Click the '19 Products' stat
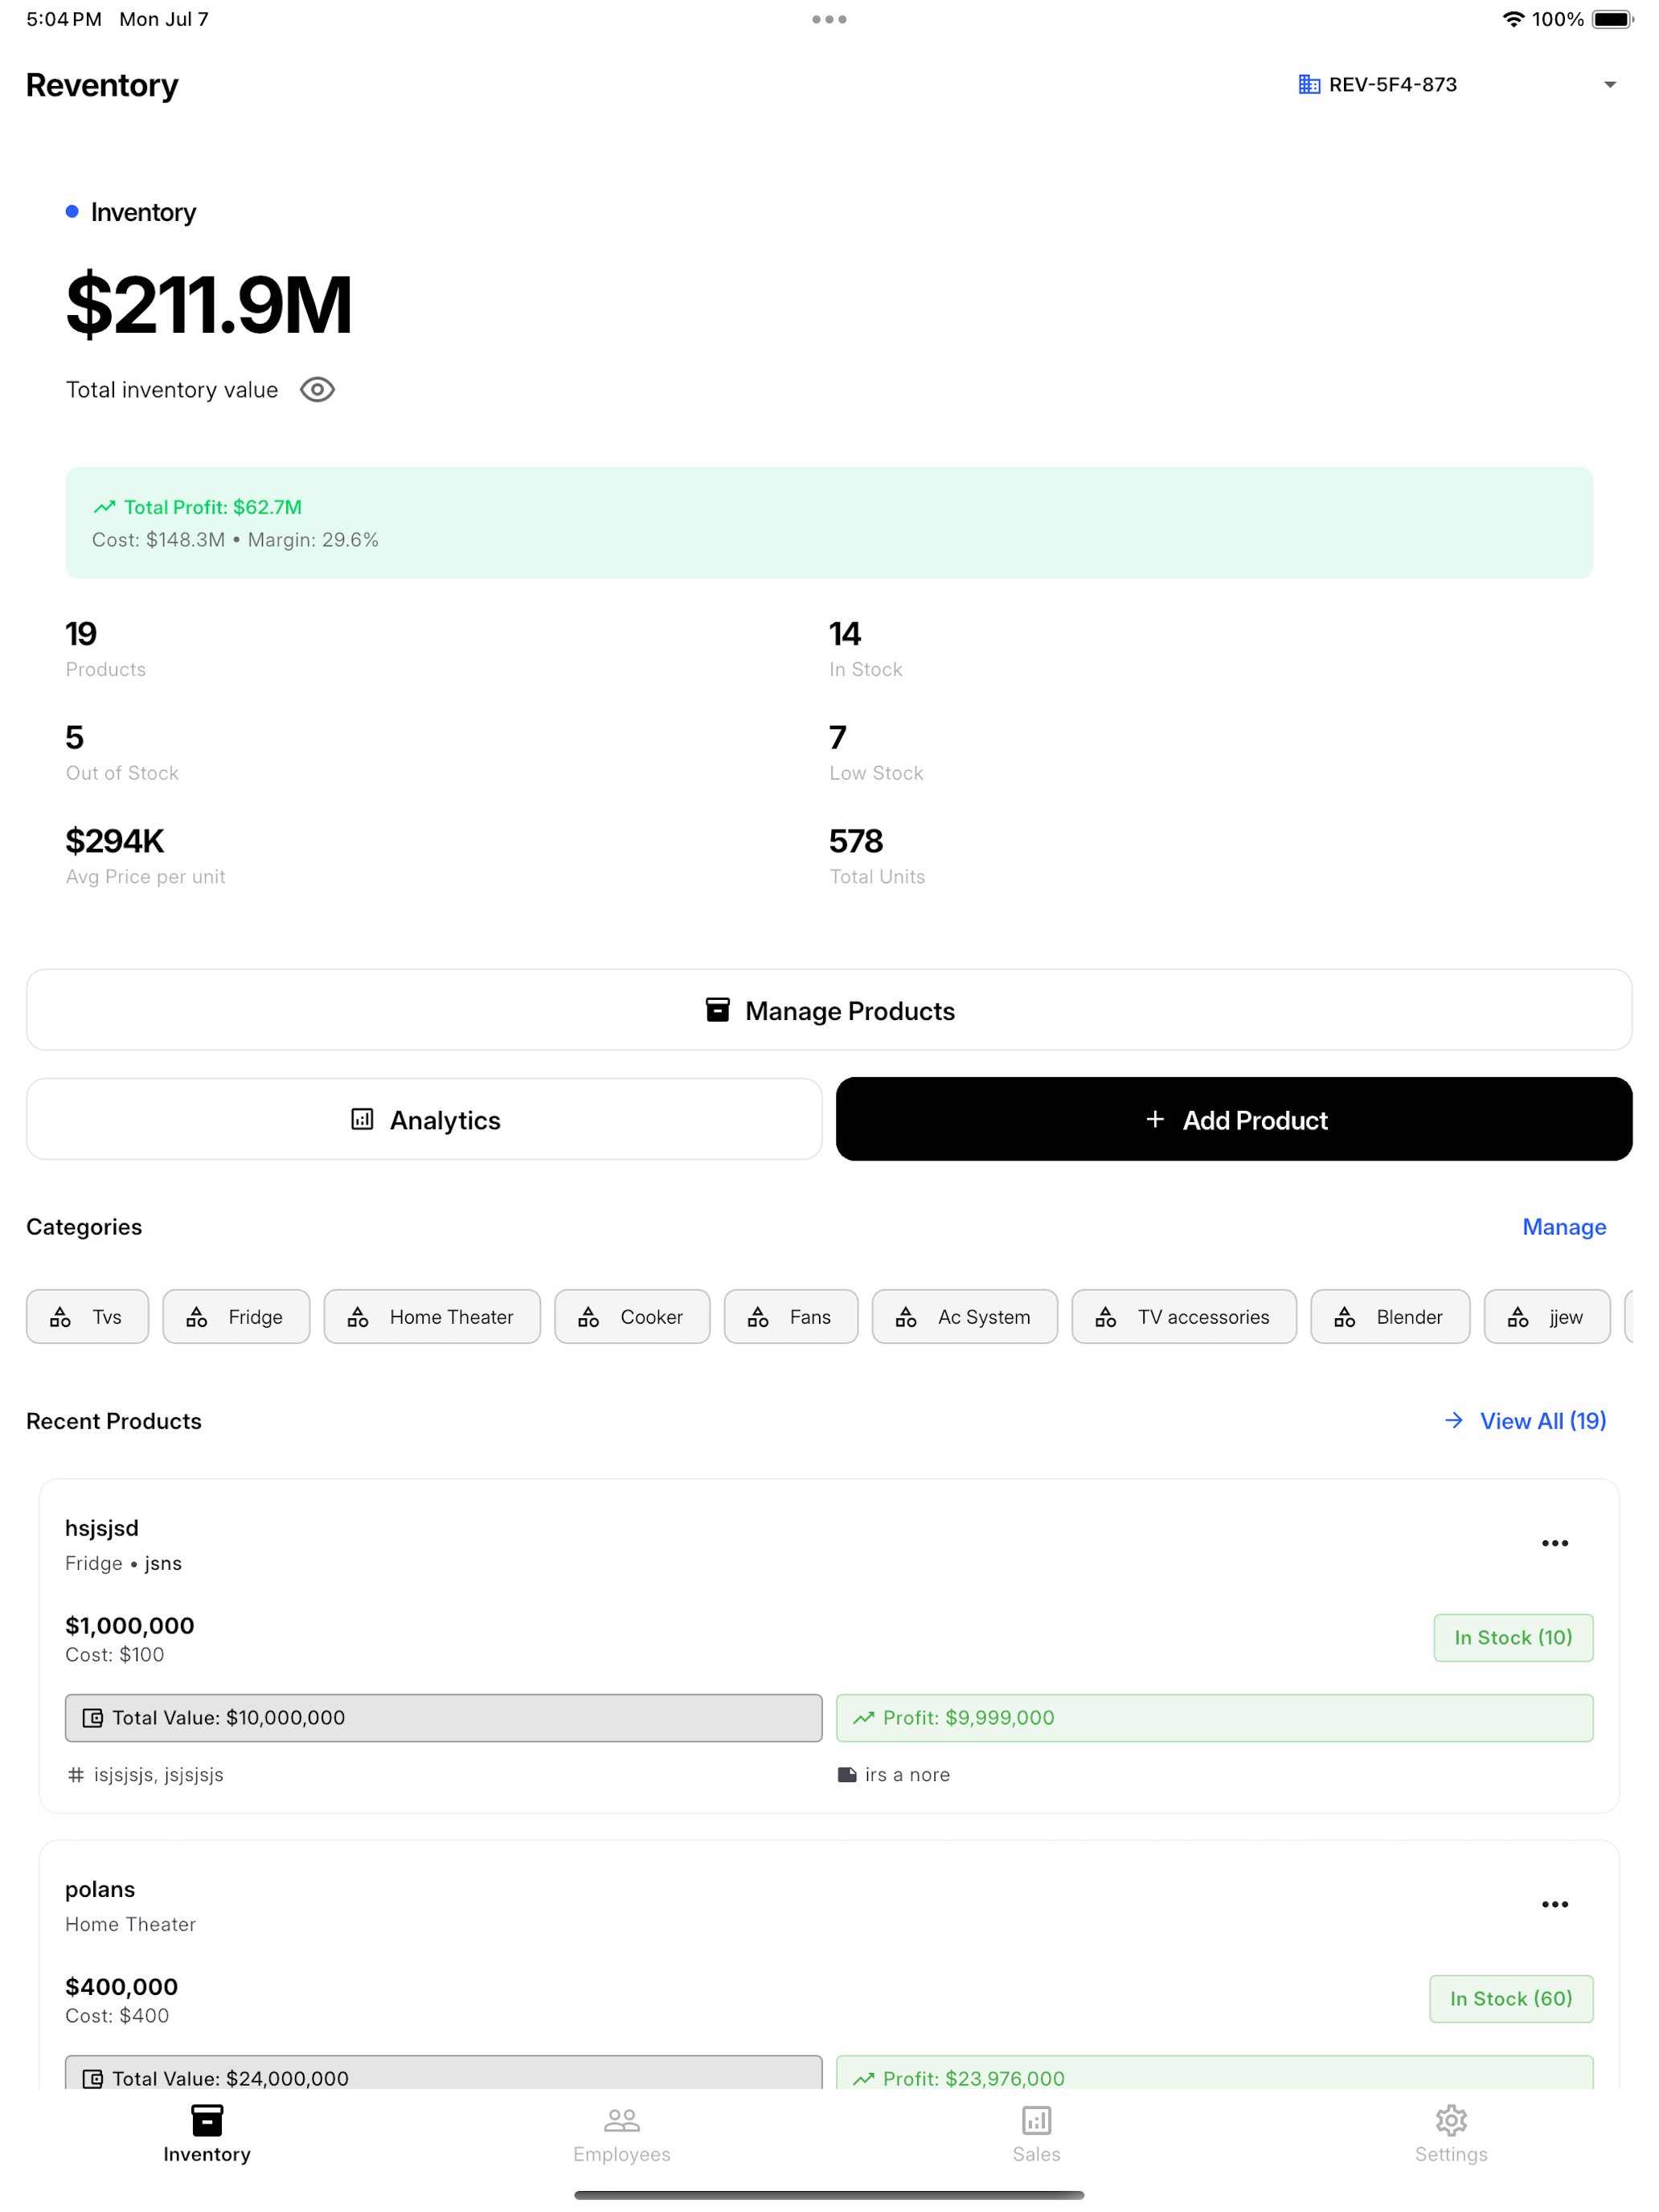Viewport: 1659px width, 2212px height. (105, 649)
